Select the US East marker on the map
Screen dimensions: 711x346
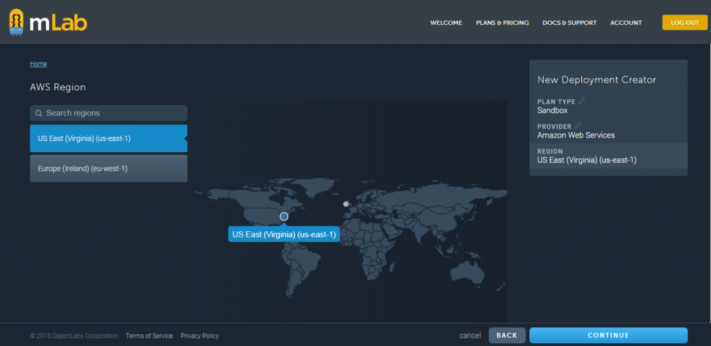[284, 217]
